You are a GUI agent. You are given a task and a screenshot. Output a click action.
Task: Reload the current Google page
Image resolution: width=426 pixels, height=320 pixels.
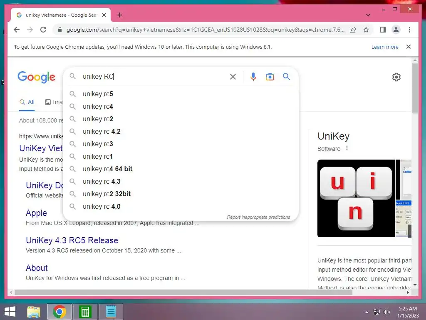coord(43,30)
